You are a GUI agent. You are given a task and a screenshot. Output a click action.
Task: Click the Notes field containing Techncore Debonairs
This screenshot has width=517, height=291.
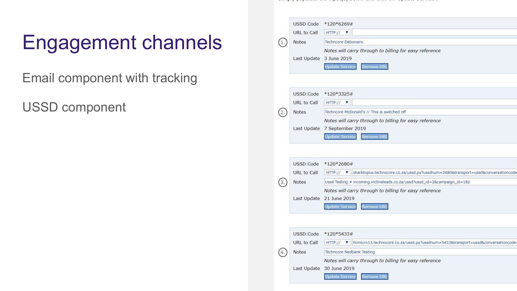419,42
